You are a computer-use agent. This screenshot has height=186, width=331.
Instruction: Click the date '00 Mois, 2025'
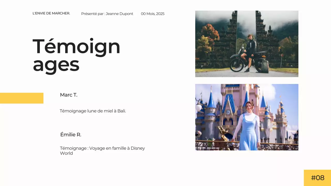pyautogui.click(x=153, y=14)
